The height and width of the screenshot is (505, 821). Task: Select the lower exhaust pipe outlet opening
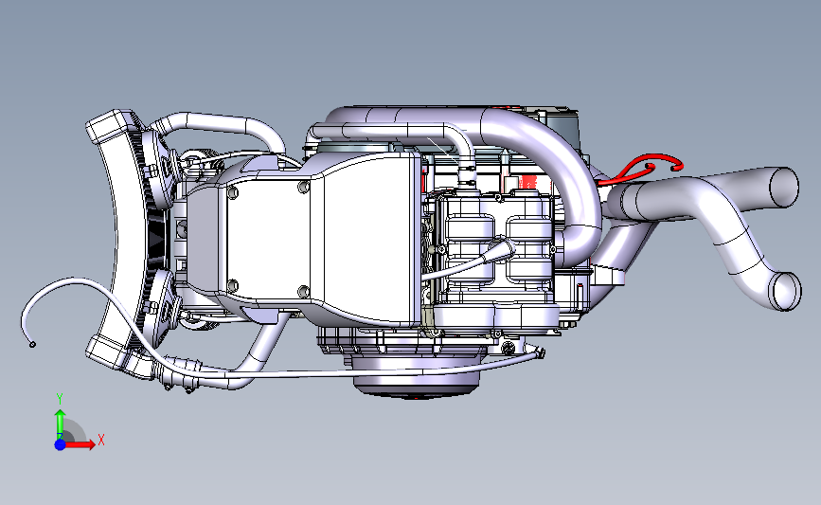pyautogui.click(x=787, y=291)
